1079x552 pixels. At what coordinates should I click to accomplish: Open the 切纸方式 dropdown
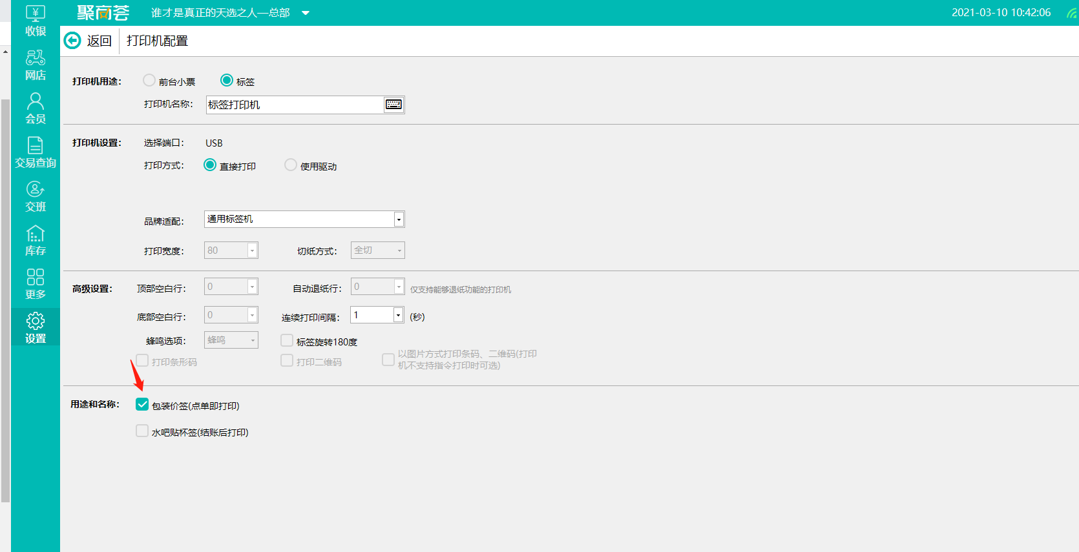click(399, 250)
